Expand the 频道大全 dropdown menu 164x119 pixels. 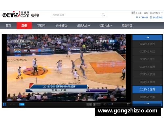83,26
